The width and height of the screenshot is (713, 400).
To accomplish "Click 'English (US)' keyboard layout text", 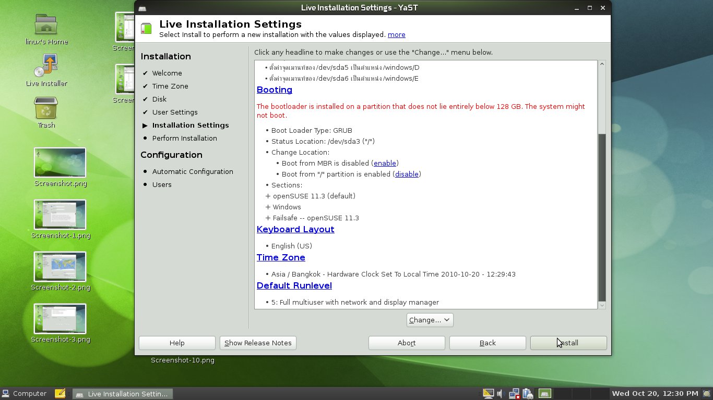I will coord(292,246).
